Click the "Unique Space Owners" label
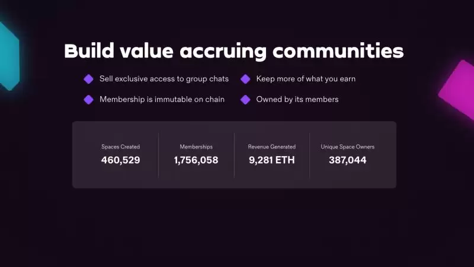This screenshot has height=267, width=474. pyautogui.click(x=348, y=147)
